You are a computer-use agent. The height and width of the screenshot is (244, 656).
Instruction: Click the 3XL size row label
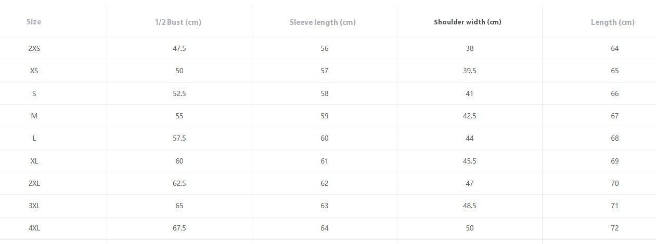[34, 206]
